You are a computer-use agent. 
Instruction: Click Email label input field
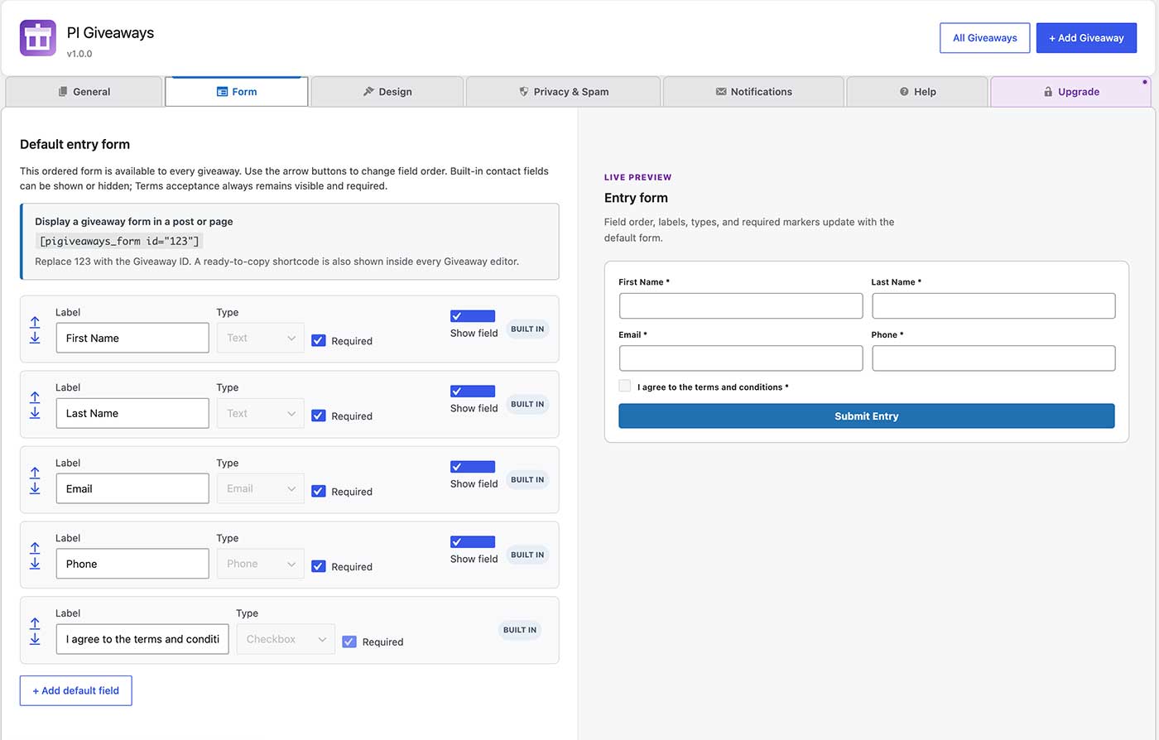(x=132, y=488)
